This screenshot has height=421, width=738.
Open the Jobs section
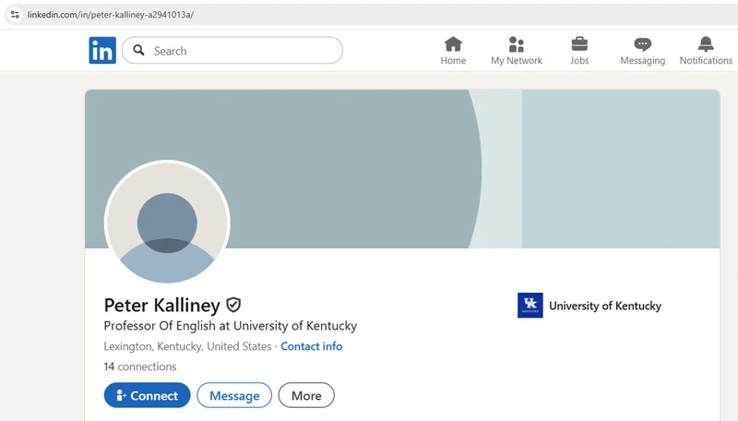579,51
